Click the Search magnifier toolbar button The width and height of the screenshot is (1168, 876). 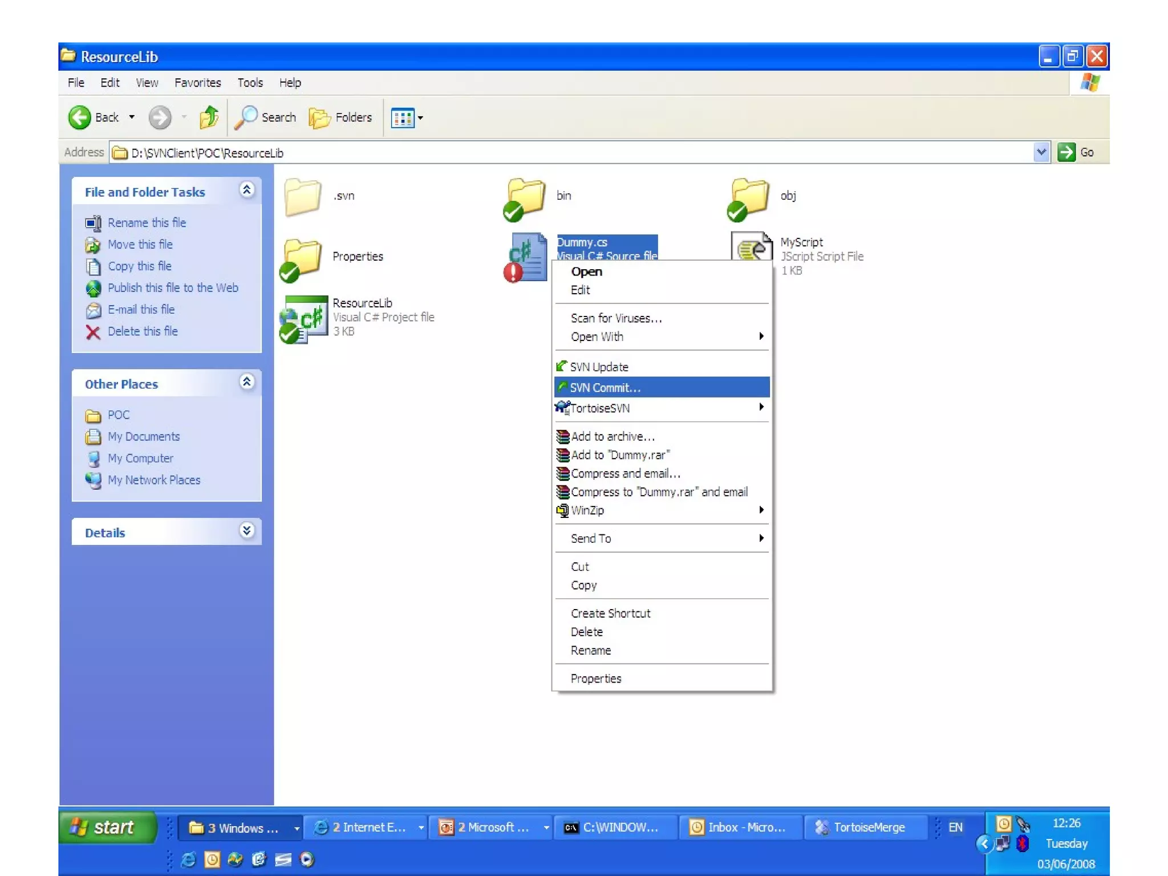click(265, 117)
